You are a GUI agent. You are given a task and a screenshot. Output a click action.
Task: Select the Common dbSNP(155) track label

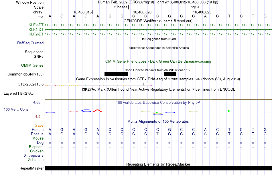coord(25,74)
